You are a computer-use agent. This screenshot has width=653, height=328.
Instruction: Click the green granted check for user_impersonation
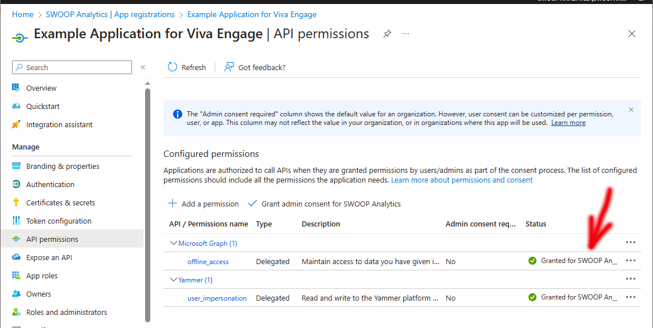pyautogui.click(x=532, y=297)
